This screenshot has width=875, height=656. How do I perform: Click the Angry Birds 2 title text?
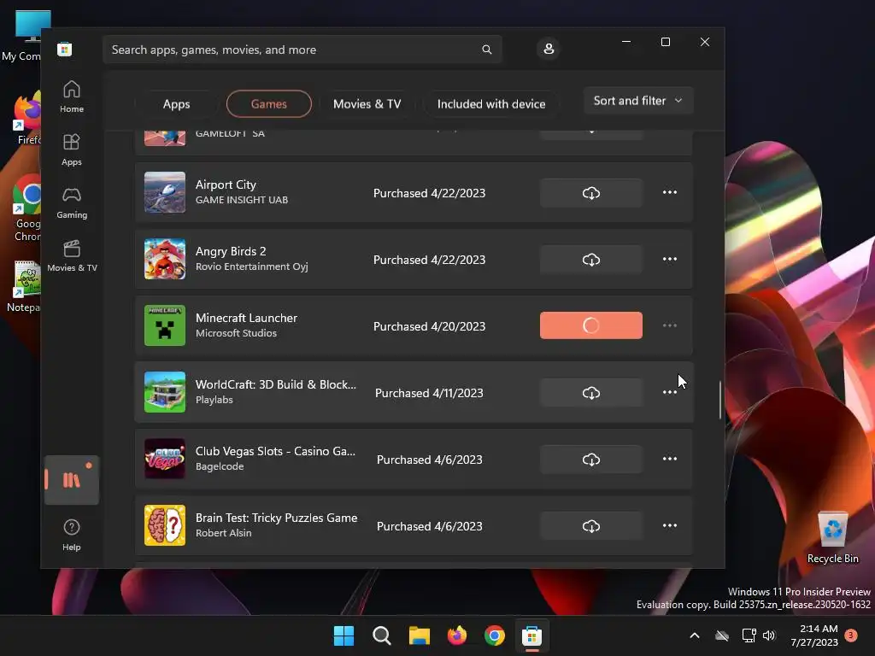pos(231,251)
